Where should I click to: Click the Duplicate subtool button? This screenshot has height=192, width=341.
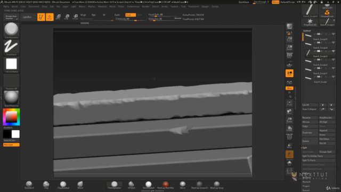tap(310, 133)
